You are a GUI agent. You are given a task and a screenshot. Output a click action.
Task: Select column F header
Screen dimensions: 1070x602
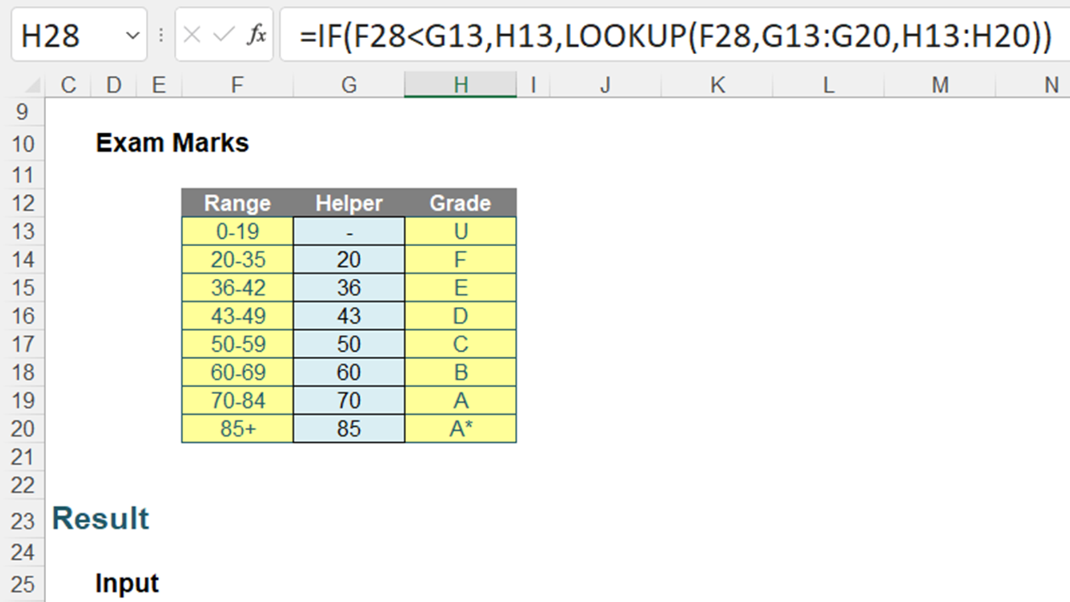point(237,85)
